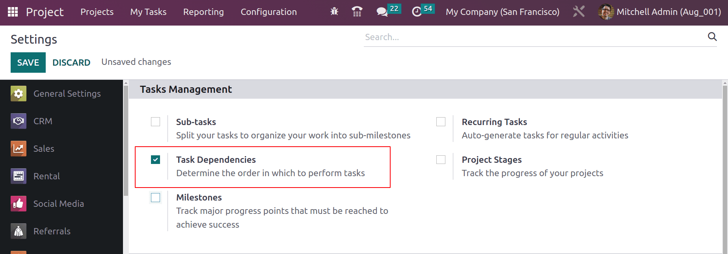Go to the My Tasks menu

tap(148, 12)
